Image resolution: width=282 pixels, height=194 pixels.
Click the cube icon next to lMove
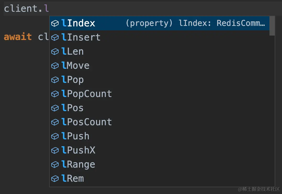55,66
